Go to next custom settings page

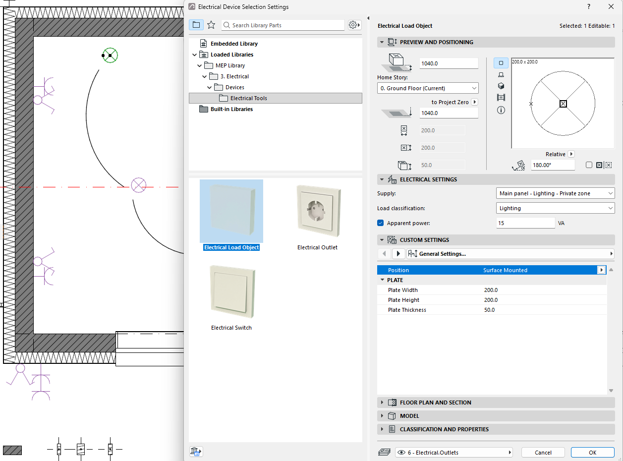click(398, 254)
